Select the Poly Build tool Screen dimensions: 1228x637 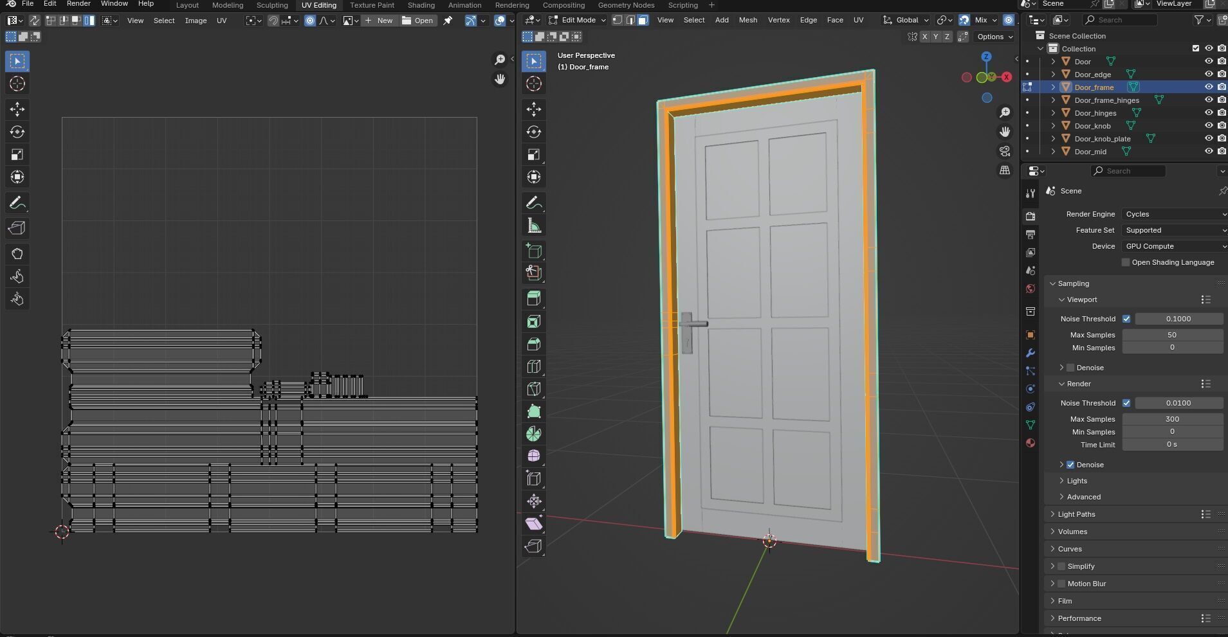tap(534, 411)
